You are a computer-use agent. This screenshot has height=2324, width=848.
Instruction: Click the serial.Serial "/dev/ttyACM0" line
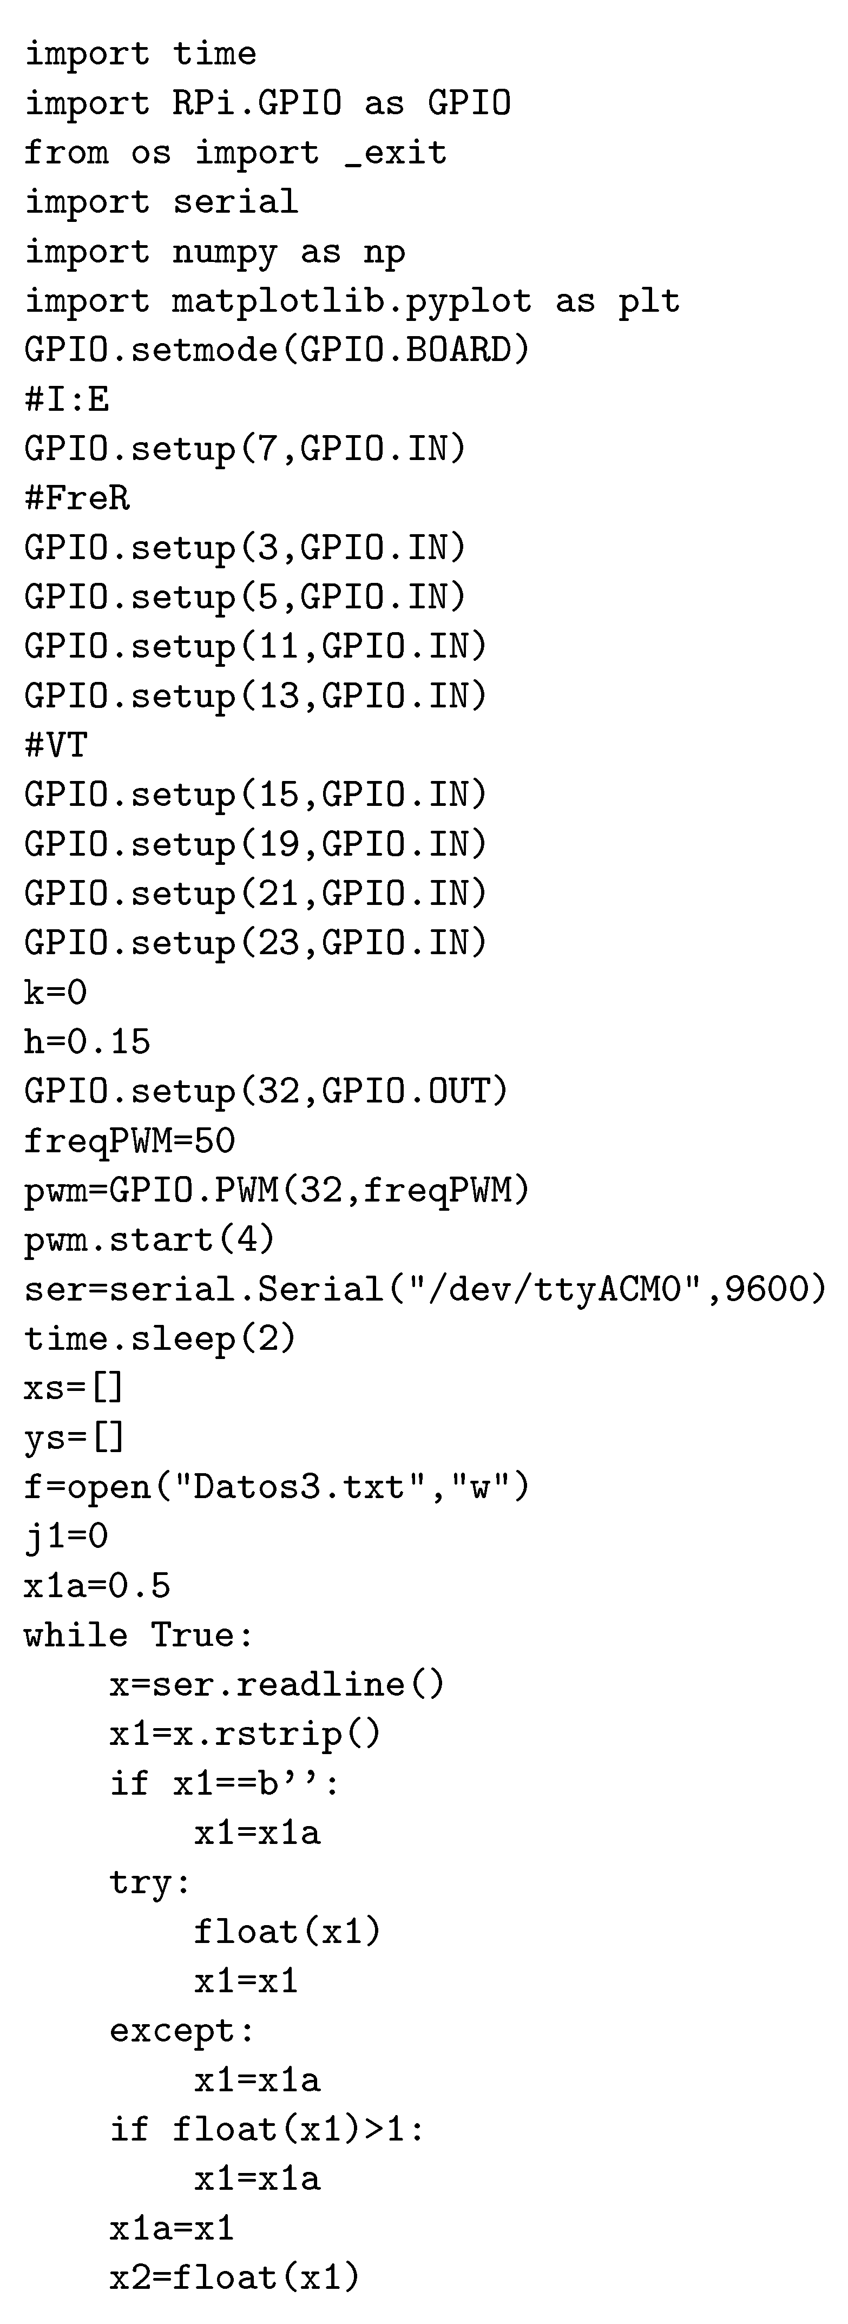[x=425, y=1289]
